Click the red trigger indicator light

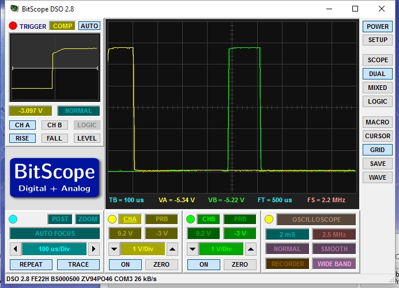tap(13, 26)
